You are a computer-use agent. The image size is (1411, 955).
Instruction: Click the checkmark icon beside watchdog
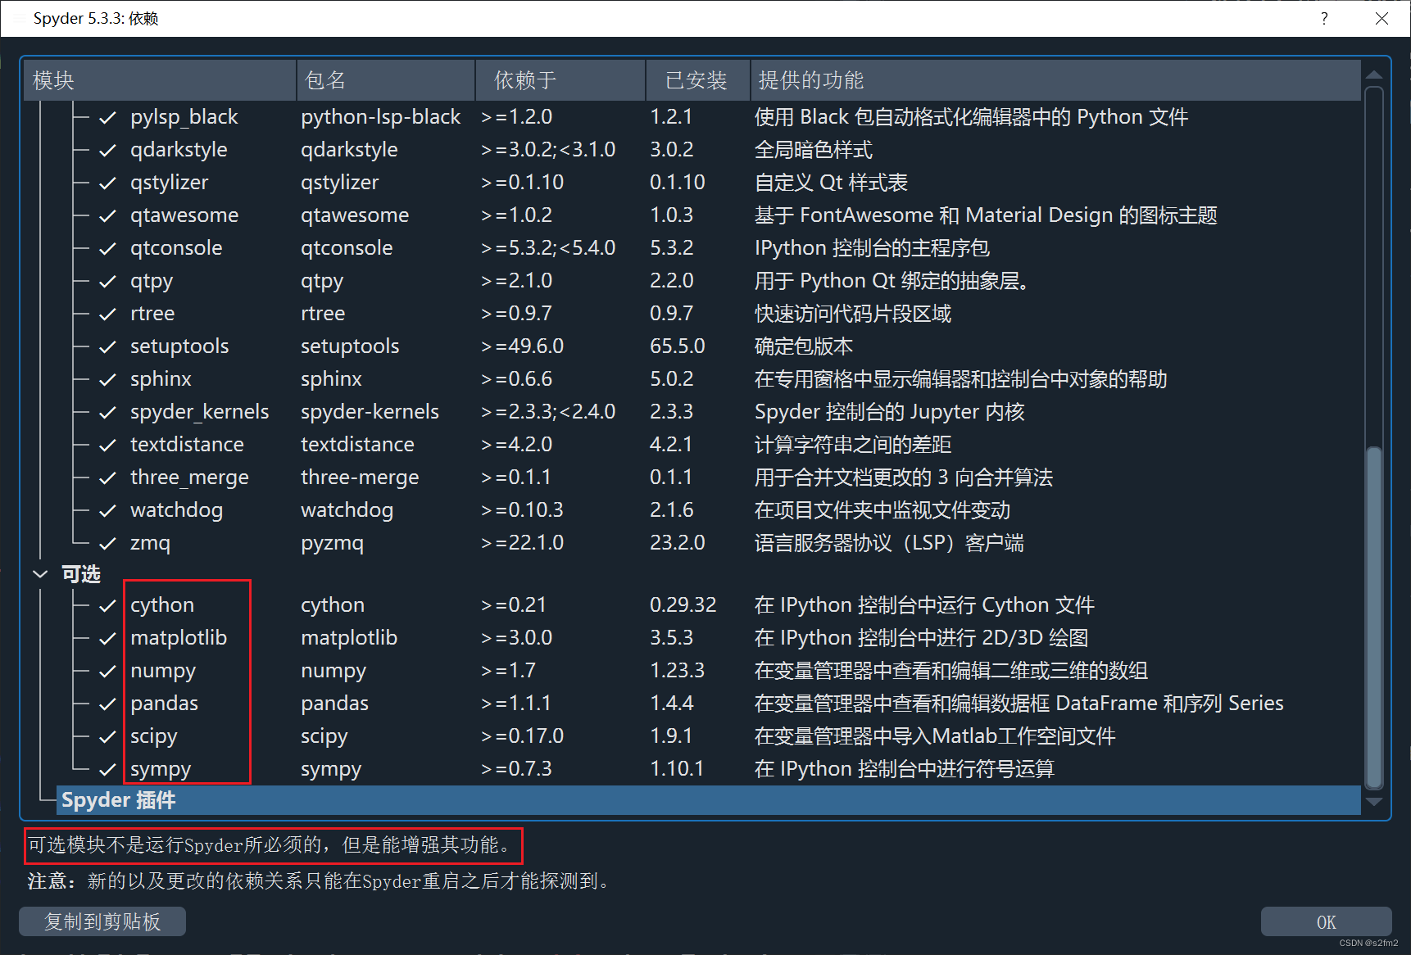[x=107, y=511]
